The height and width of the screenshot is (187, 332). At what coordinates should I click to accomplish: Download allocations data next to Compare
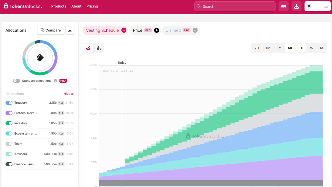pos(70,30)
